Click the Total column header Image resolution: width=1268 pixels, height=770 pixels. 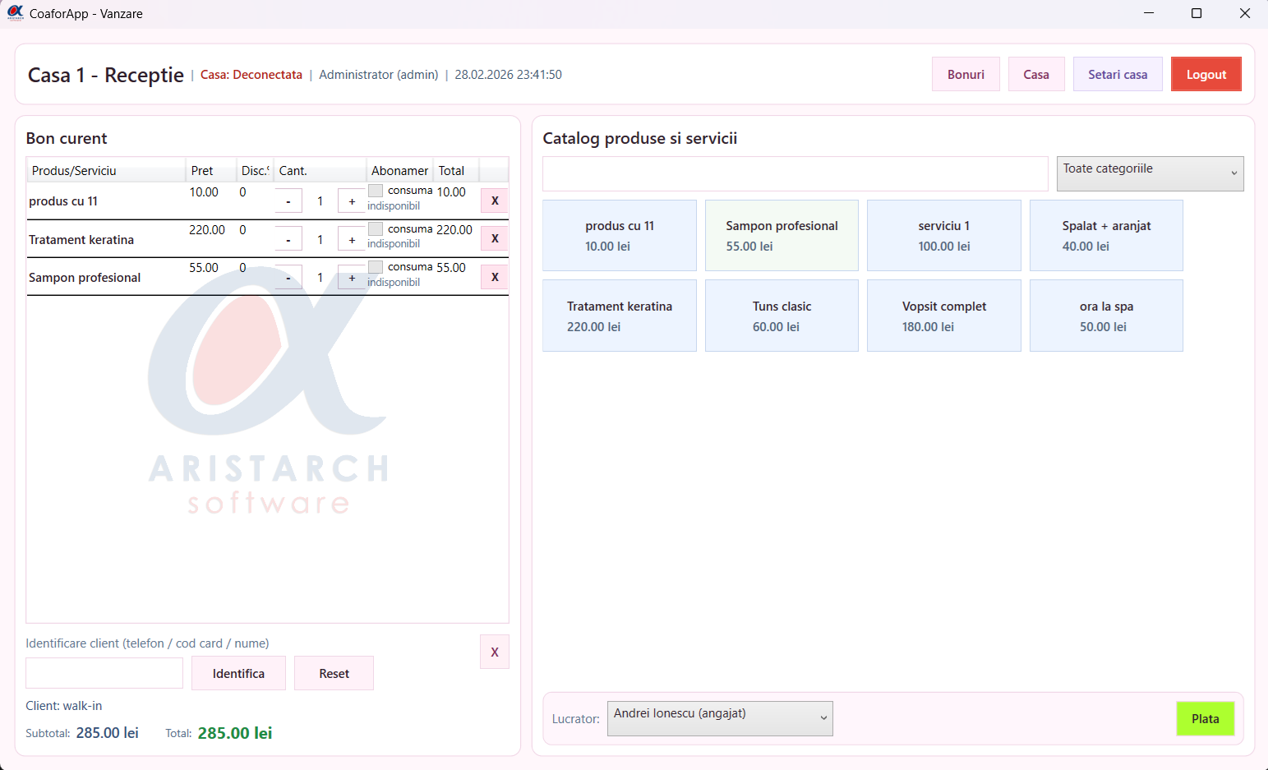(456, 170)
